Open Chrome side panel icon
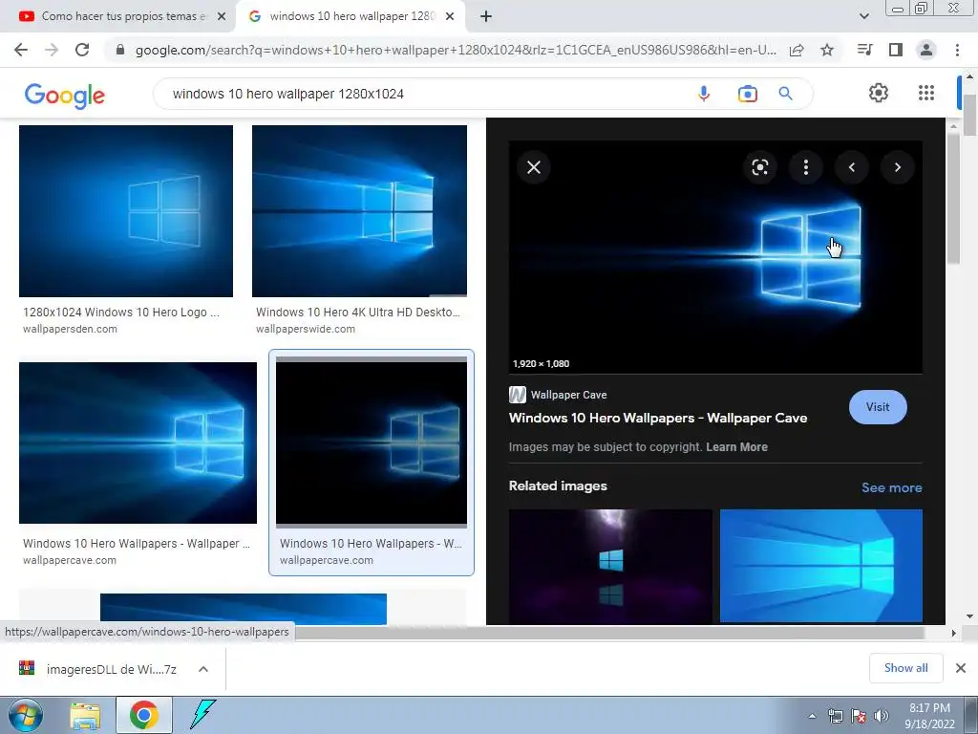This screenshot has width=978, height=734. coord(896,50)
